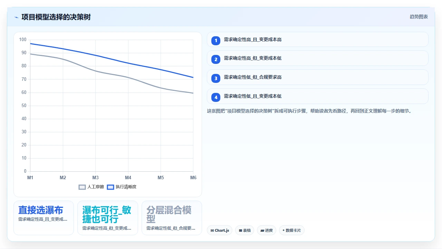Image resolution: width=442 pixels, height=249 pixels.
Task: Select the 数据卡片 tag chip
Action: (x=292, y=230)
